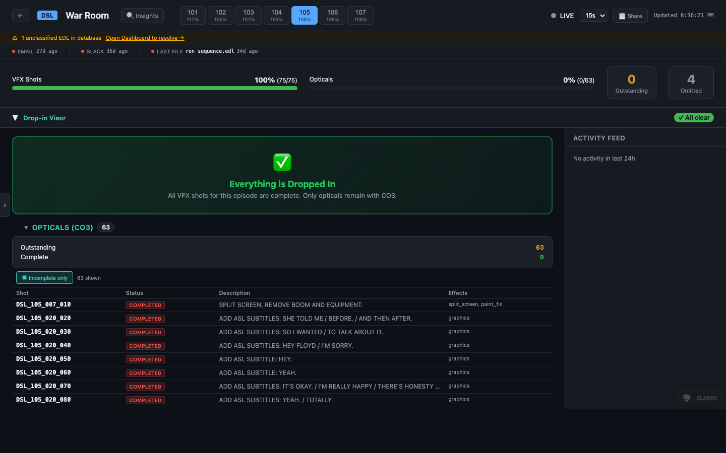
Task: Switch to episode 102 tab
Action: 221,15
